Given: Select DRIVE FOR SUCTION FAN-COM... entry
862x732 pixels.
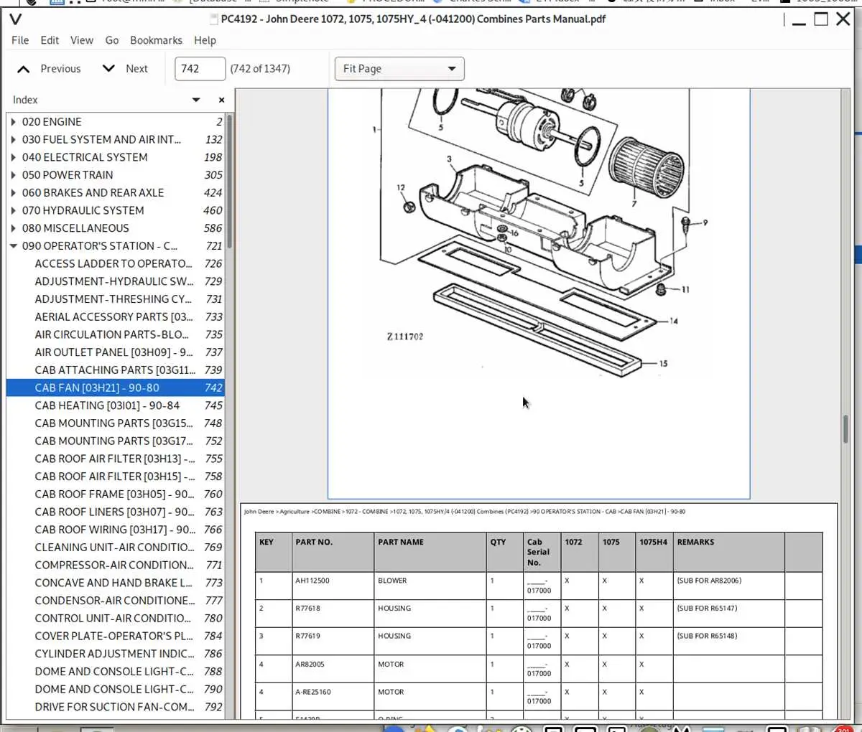Looking at the screenshot, I should [x=115, y=706].
